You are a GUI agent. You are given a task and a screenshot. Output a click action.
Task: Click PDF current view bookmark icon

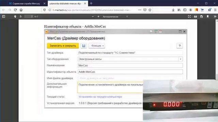(x=208, y=17)
